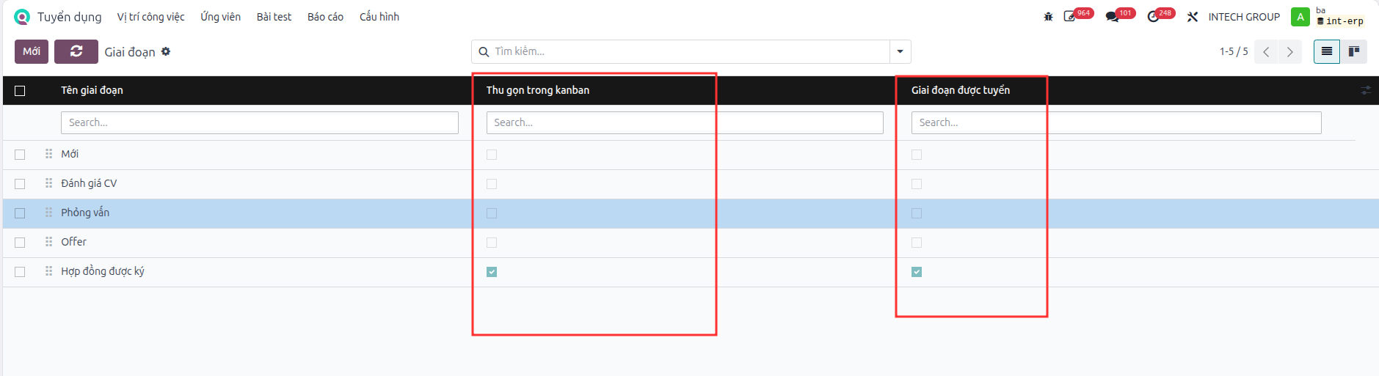Open the Báo cáo menu

click(325, 17)
